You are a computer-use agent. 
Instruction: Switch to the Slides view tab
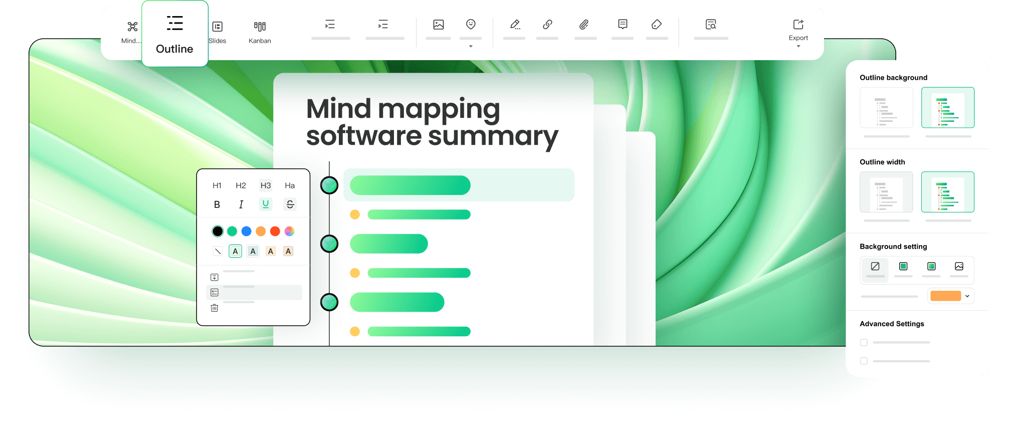(218, 32)
